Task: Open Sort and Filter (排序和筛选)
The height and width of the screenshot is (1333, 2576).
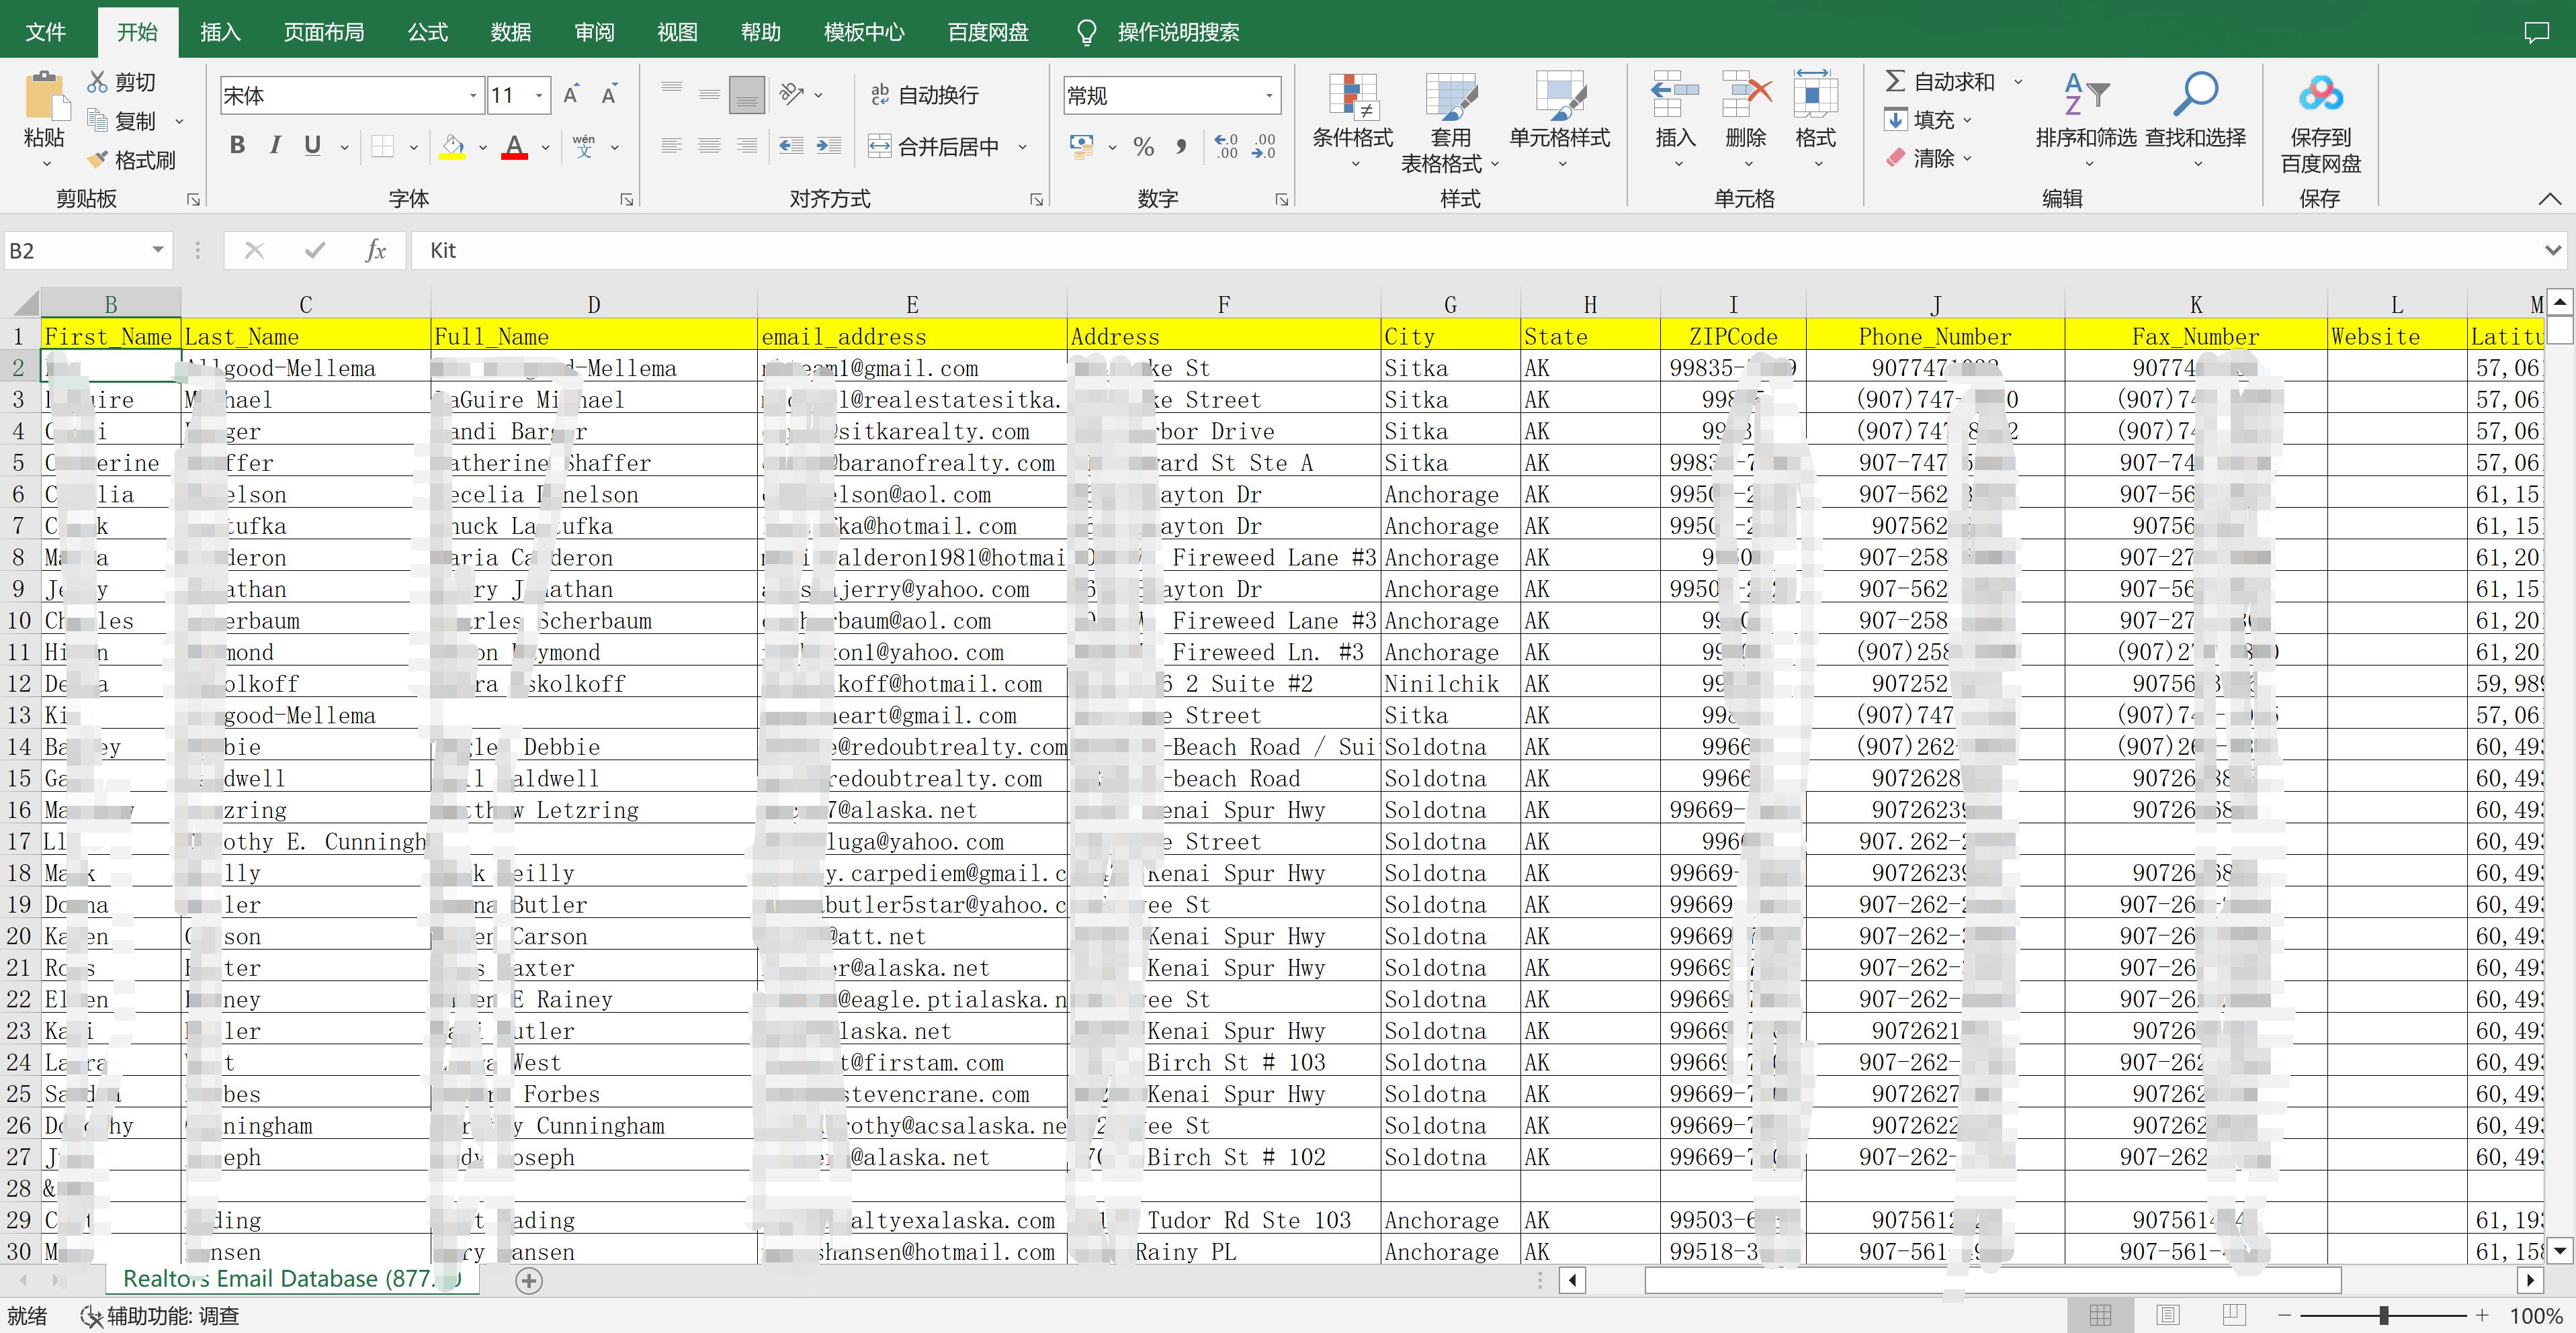Action: (x=2086, y=120)
